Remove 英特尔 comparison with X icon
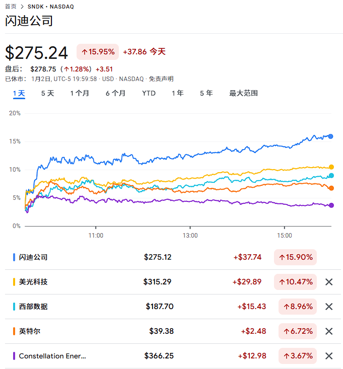Screen dimensions: 343x369 click(x=329, y=331)
